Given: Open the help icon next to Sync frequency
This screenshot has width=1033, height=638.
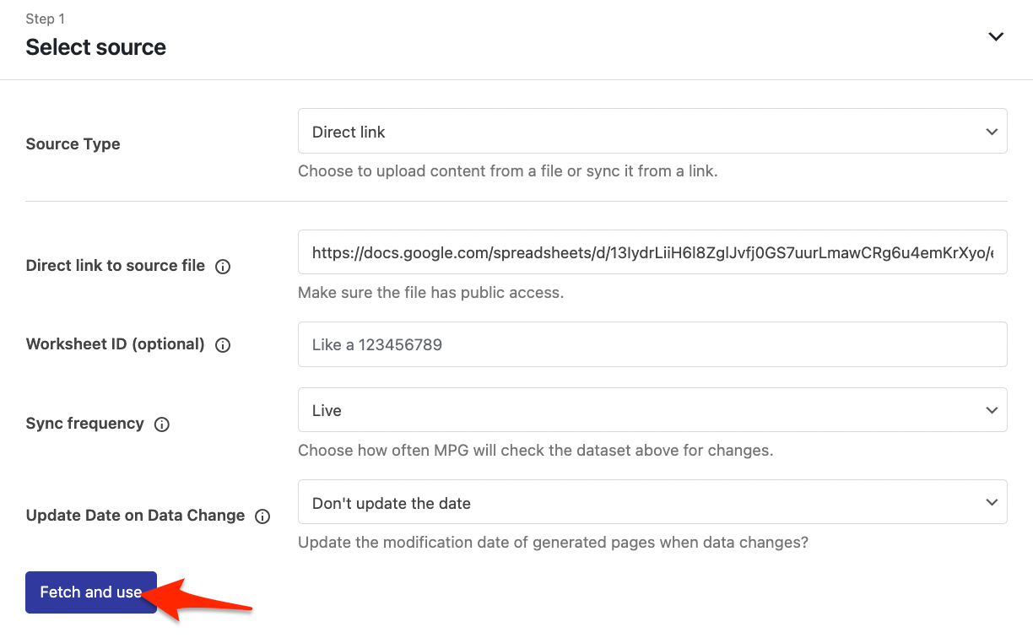Looking at the screenshot, I should point(162,424).
